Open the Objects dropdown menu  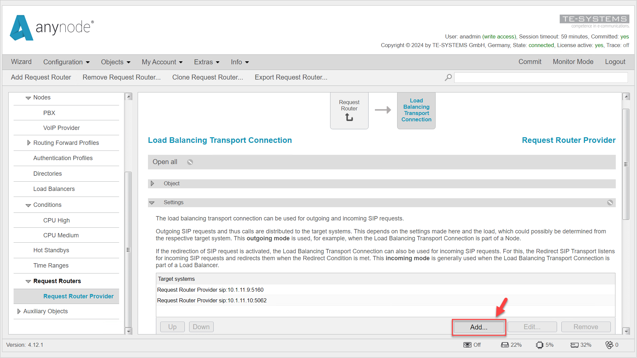tap(115, 62)
